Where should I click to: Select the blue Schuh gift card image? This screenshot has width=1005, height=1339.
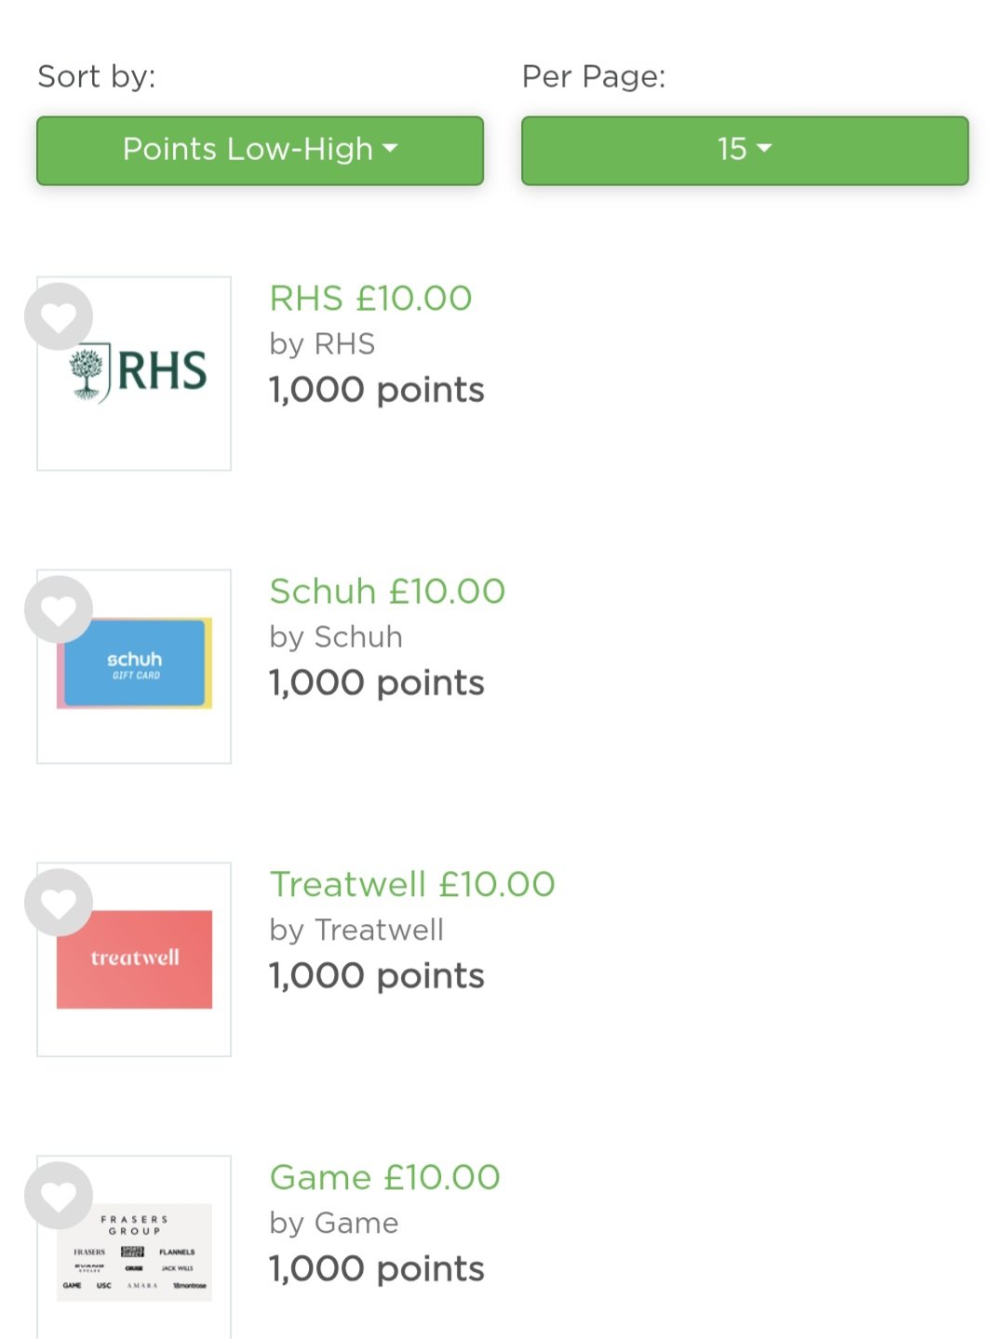click(135, 664)
